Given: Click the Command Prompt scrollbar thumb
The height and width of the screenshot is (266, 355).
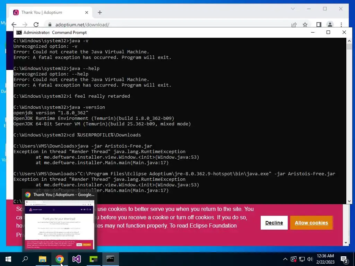Looking at the screenshot, I should pos(349,47).
